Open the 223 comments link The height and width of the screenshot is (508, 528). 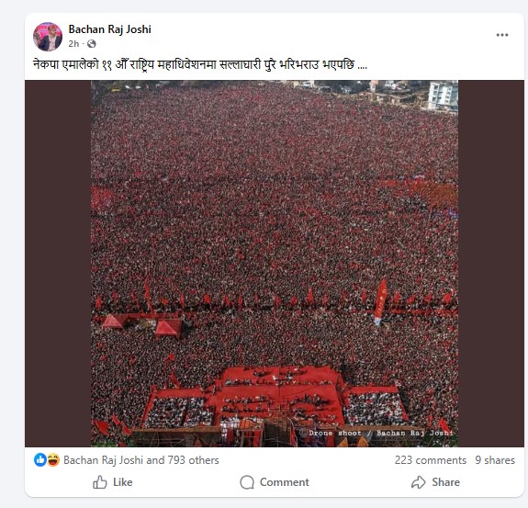pyautogui.click(x=431, y=460)
